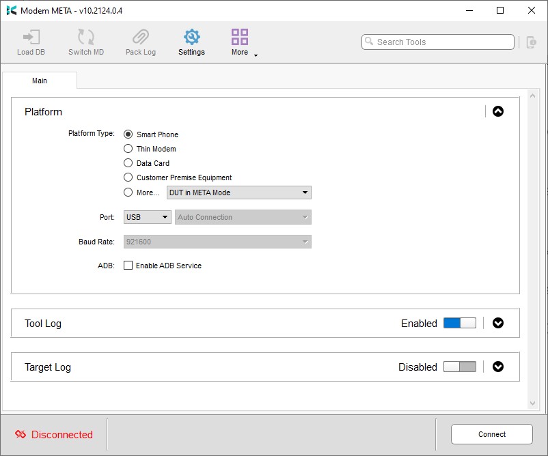548x456 pixels.
Task: Click in the Search Tools field
Action: [441, 42]
